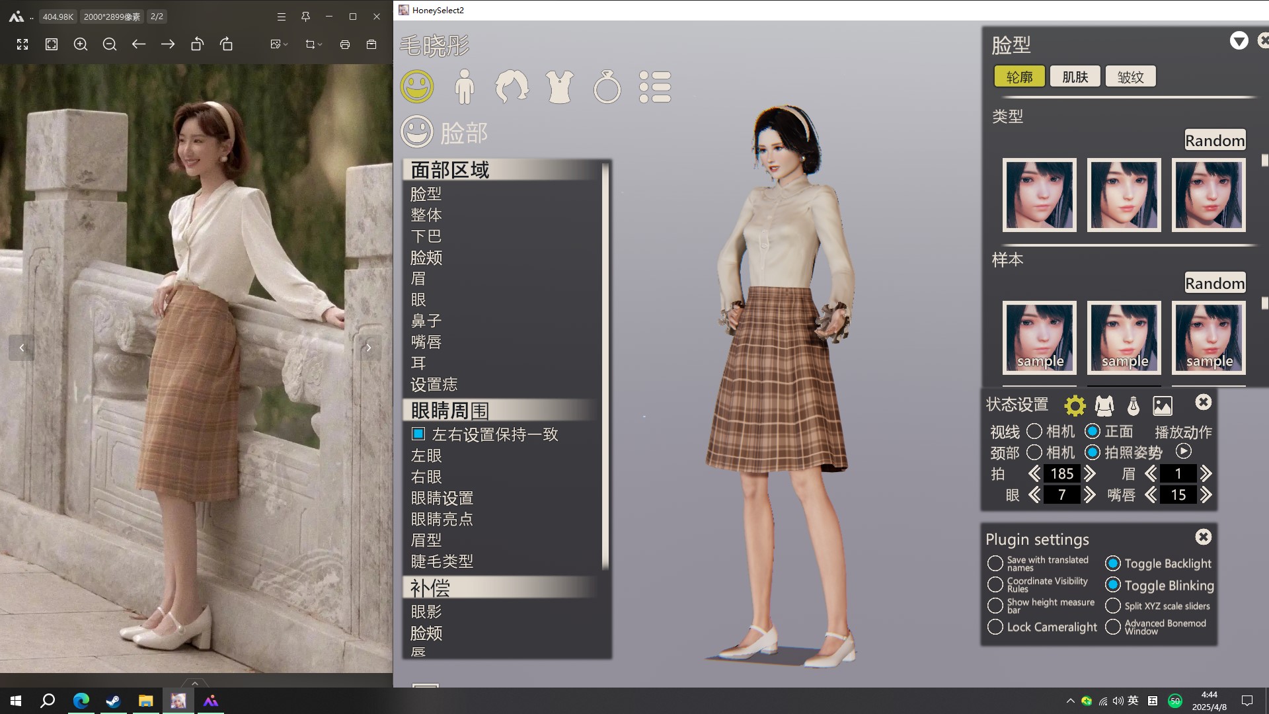1269x714 pixels.
Task: Enable Lock Cameralight option
Action: [x=995, y=627]
